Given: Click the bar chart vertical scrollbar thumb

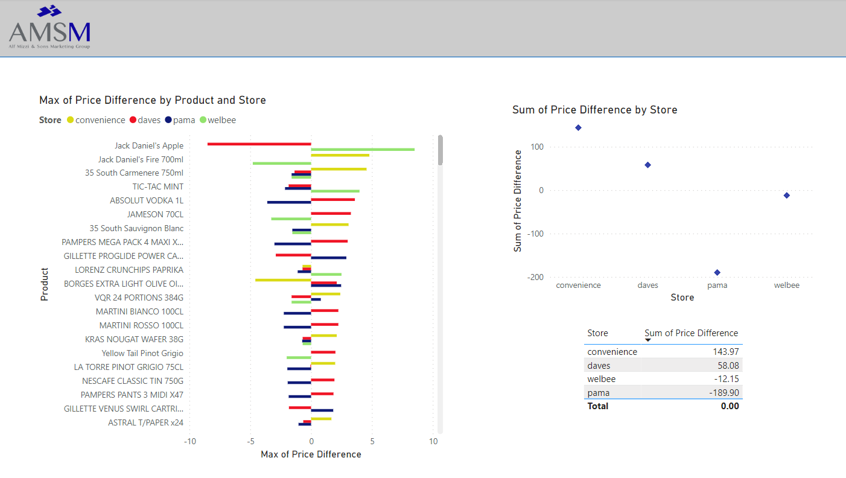Looking at the screenshot, I should [x=440, y=150].
